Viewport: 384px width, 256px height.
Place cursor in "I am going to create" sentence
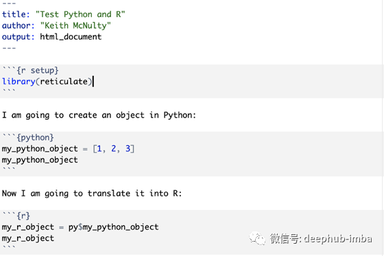pos(99,115)
